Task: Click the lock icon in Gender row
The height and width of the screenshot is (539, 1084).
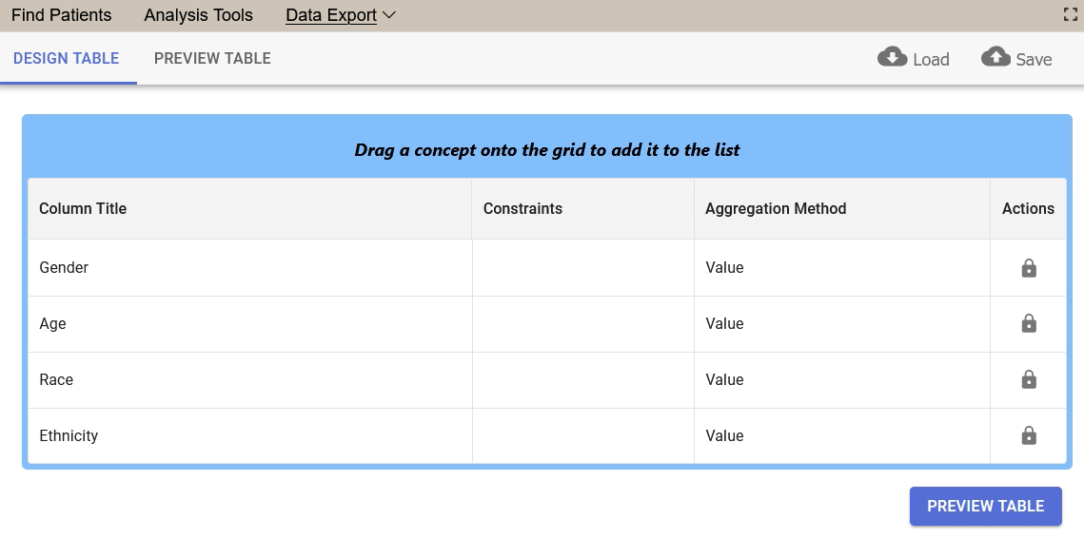Action: coord(1028,268)
